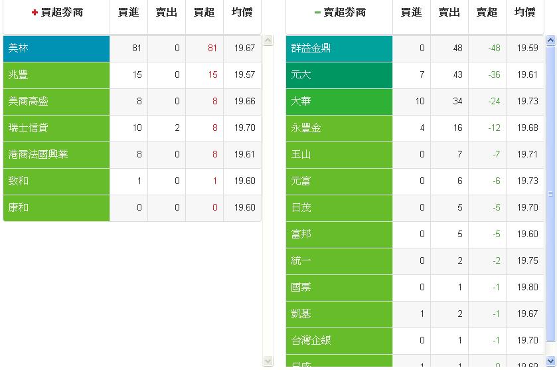
Task: Select broker 玉山
Action: [339, 155]
